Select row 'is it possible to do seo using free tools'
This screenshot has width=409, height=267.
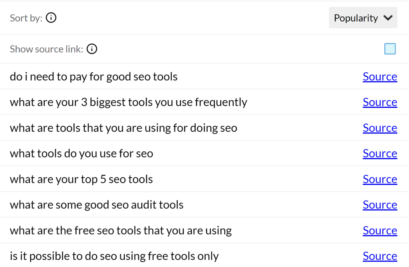click(204, 255)
